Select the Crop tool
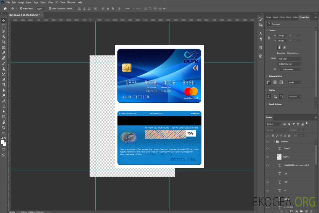Image resolution: width=319 pixels, height=213 pixels. 4,42
